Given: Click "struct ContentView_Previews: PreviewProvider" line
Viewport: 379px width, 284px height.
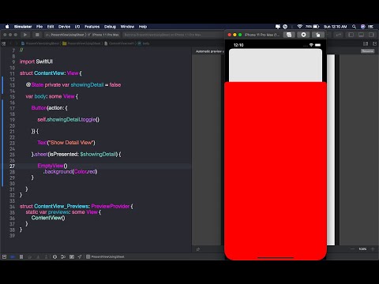Looking at the screenshot, I should [77, 206].
